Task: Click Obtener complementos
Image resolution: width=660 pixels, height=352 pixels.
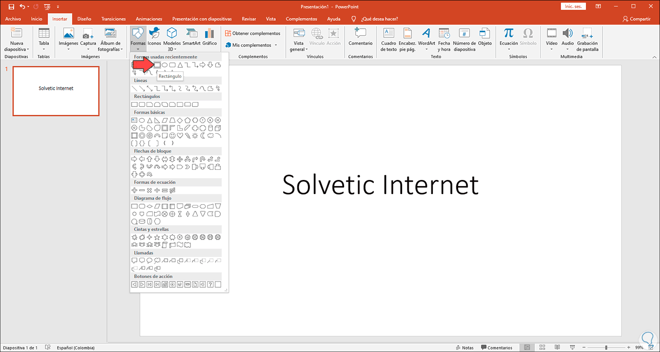Action: (x=253, y=33)
